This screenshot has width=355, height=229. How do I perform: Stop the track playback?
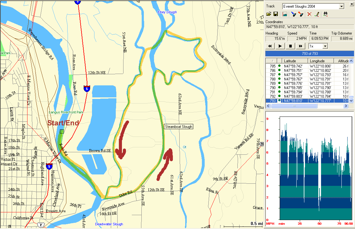(290, 46)
